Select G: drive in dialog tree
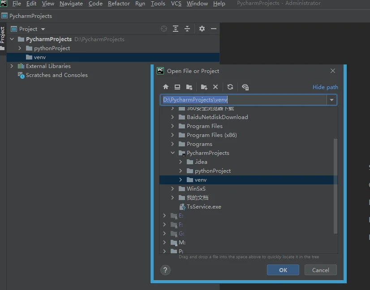The width and height of the screenshot is (370, 290). pos(181,234)
